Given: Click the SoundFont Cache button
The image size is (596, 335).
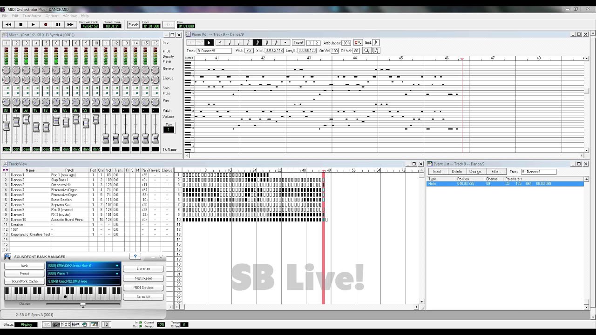Looking at the screenshot, I should click(x=24, y=281).
